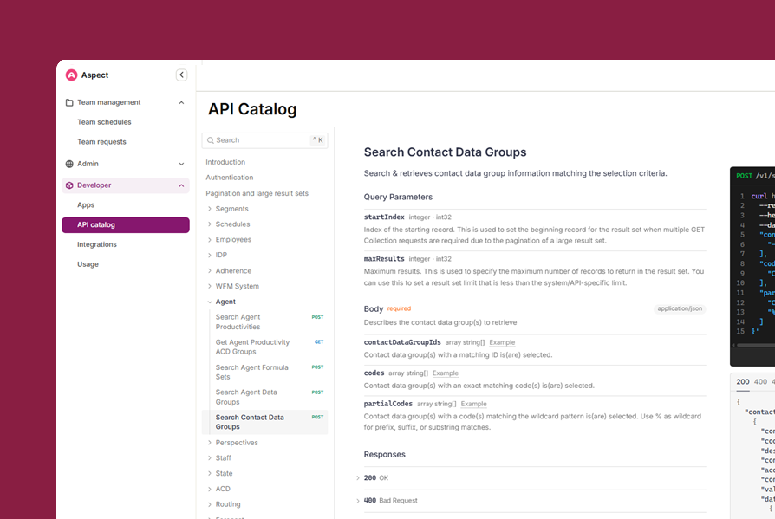Screen dimensions: 775x519
Task: Click the Query Parameters heading
Action: click(x=398, y=197)
